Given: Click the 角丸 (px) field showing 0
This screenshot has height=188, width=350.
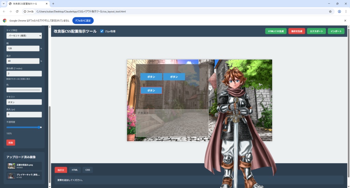Looking at the screenshot, I should (24, 115).
